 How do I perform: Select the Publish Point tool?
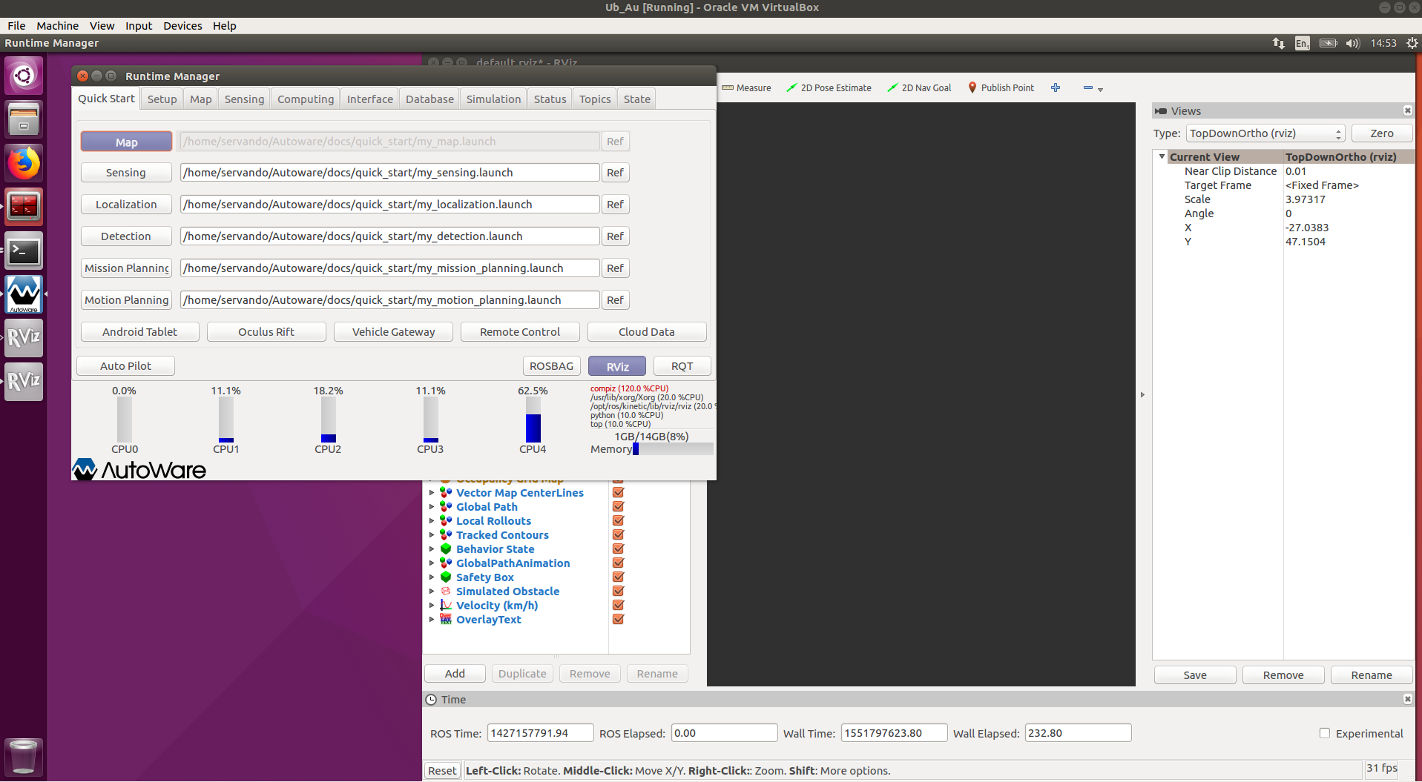pyautogui.click(x=1001, y=87)
